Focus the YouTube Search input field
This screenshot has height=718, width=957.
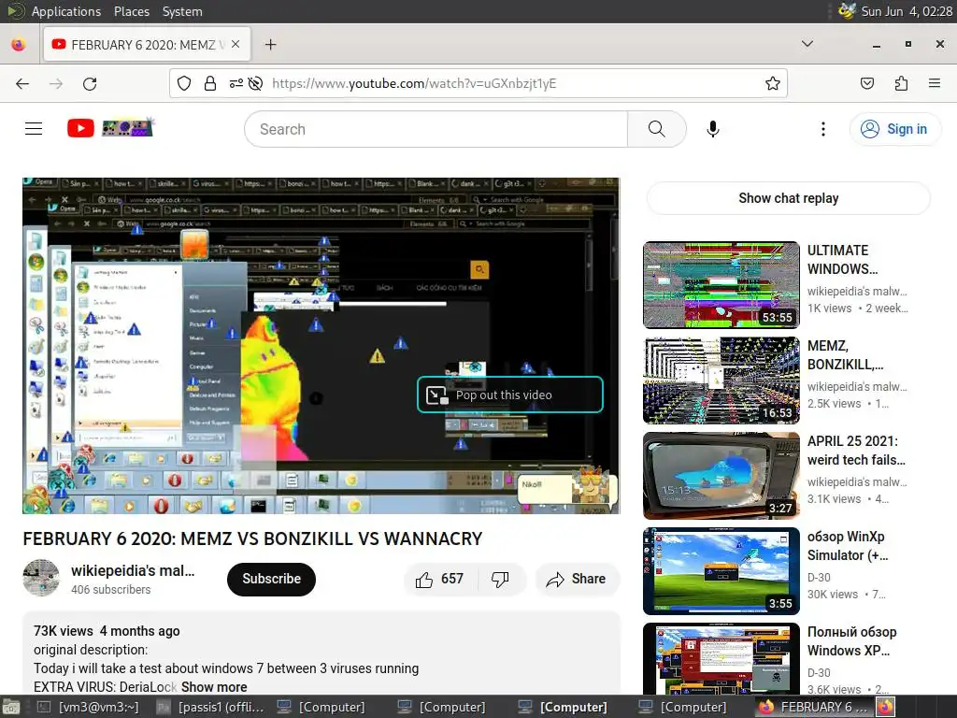click(436, 129)
